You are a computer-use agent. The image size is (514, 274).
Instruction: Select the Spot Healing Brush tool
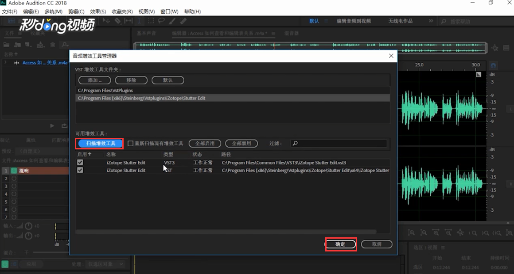(183, 21)
